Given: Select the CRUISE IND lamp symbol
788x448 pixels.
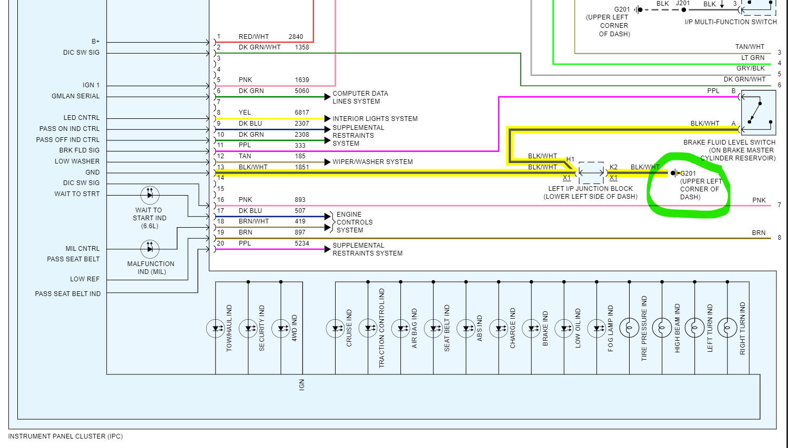Looking at the screenshot, I should (335, 327).
